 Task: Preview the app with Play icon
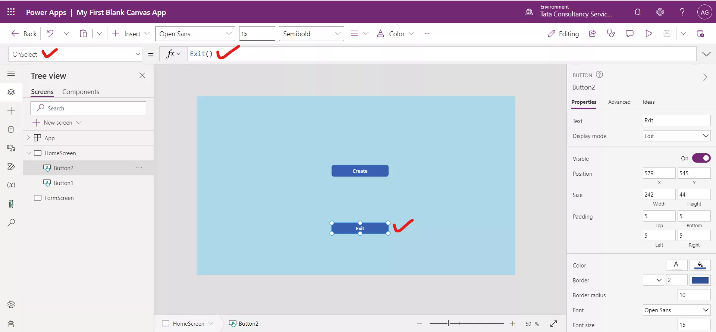tap(649, 34)
